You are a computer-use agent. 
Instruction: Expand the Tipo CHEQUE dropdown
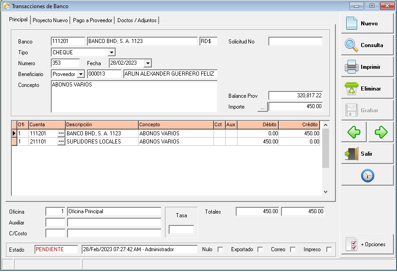[x=111, y=52]
